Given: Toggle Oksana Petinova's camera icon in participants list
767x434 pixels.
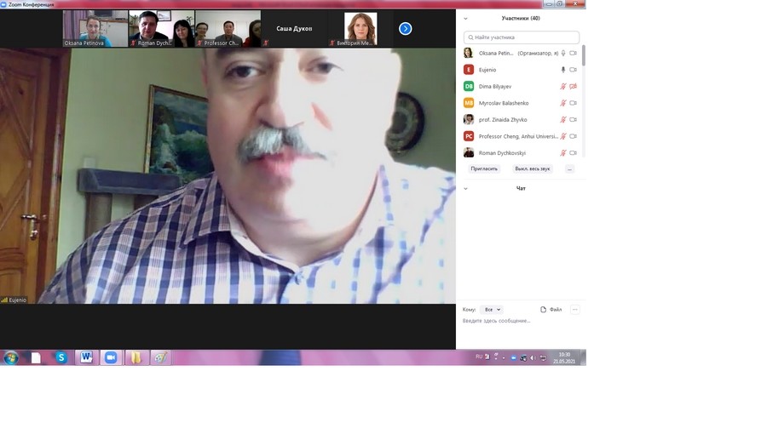Looking at the screenshot, I should (x=574, y=54).
